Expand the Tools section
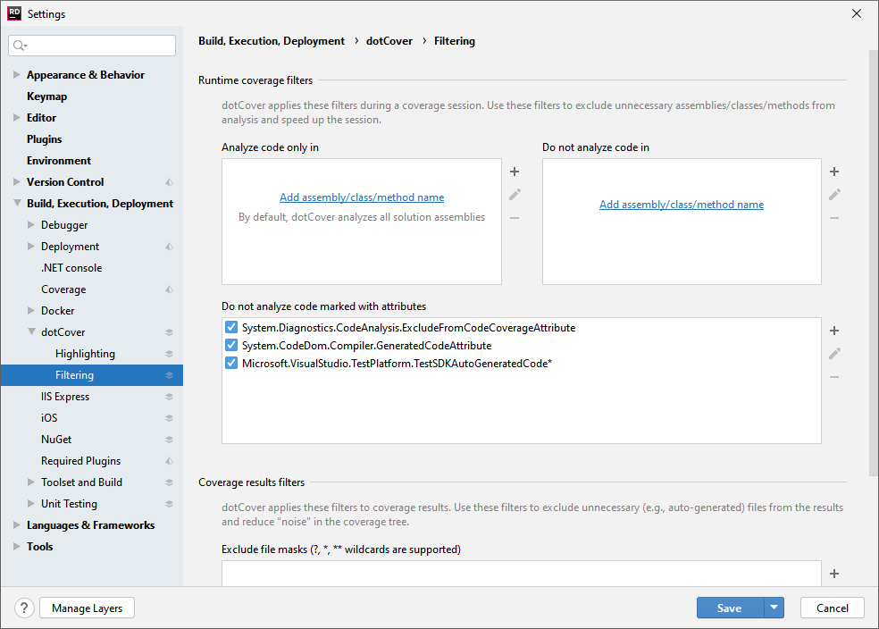This screenshot has width=879, height=629. point(17,546)
